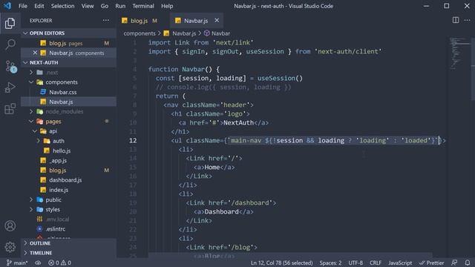Open editor more actions ellipsis
The image size is (475, 267).
point(467,20)
